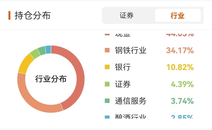Click the 10.82% percentage value
The image size is (212, 130).
(x=180, y=67)
